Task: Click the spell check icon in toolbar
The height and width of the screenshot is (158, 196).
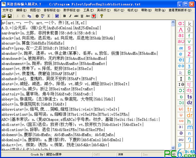Action: click(42, 16)
